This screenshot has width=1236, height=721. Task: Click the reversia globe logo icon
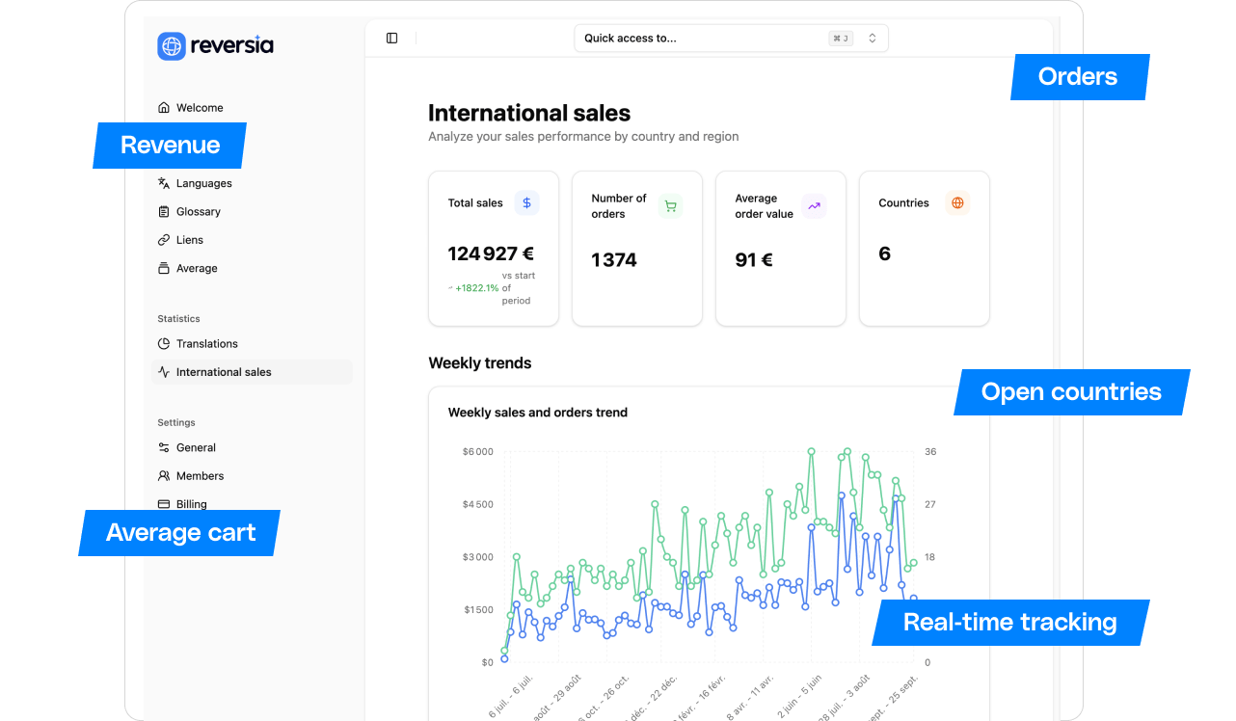point(171,45)
